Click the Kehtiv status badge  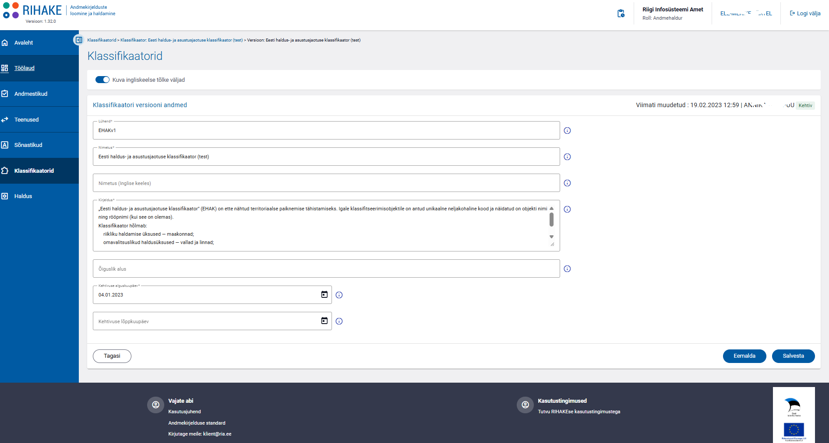[805, 105]
